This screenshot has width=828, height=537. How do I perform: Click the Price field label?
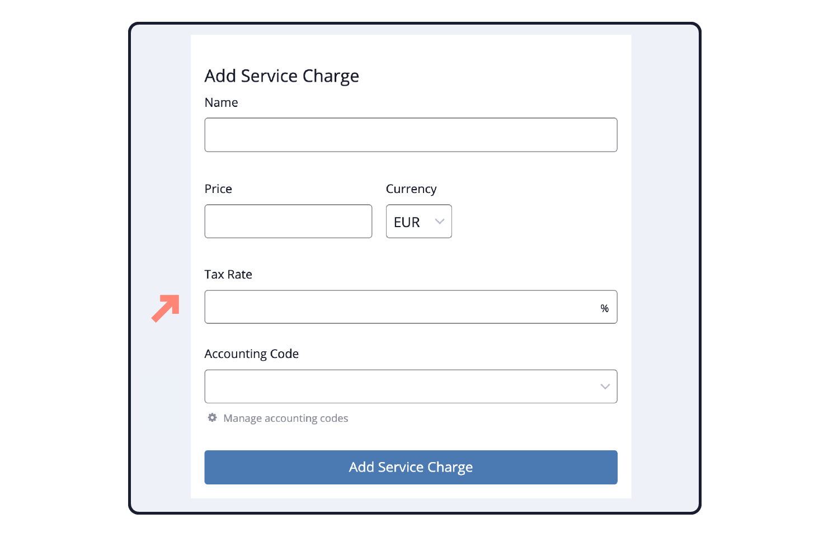[x=218, y=189]
